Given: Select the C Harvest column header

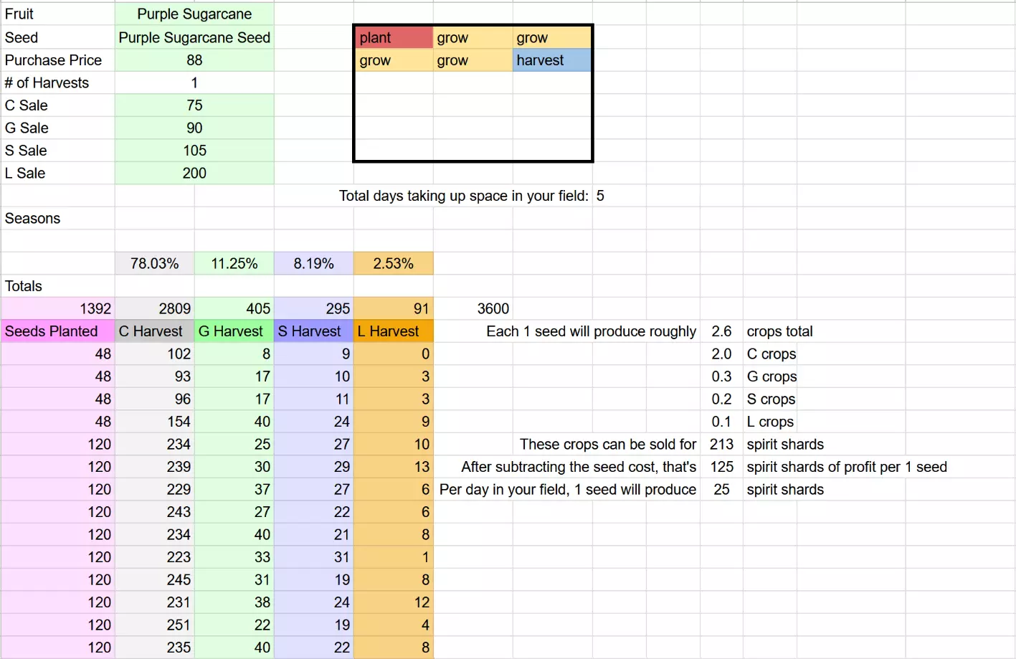Looking at the screenshot, I should pyautogui.click(x=155, y=331).
